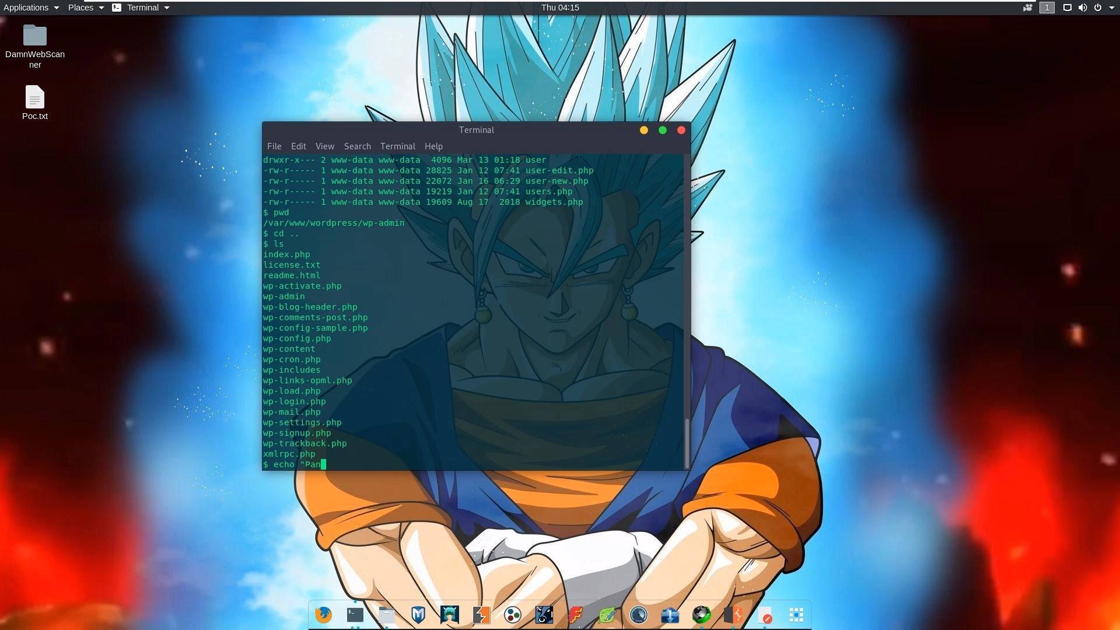1120x630 pixels.
Task: Open the Terminal icon in the dock
Action: (x=355, y=614)
